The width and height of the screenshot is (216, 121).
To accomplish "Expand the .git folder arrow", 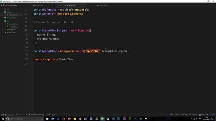I will click(x=3, y=9).
